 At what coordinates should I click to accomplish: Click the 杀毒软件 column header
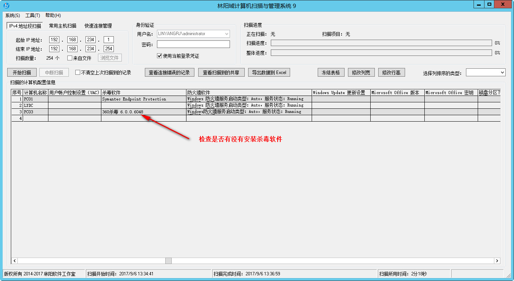tap(144, 93)
